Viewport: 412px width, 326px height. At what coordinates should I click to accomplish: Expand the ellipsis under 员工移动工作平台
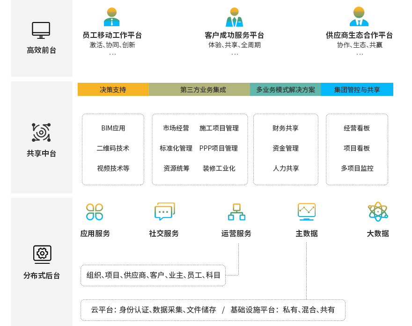[x=112, y=54]
